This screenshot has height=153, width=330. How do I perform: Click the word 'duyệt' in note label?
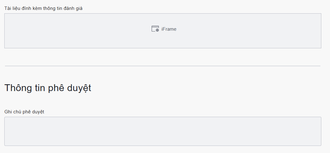coord(38,112)
